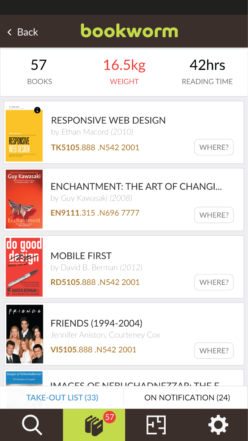Open the Enchantment book title
Viewport: 248px width, 441px height.
(136, 186)
